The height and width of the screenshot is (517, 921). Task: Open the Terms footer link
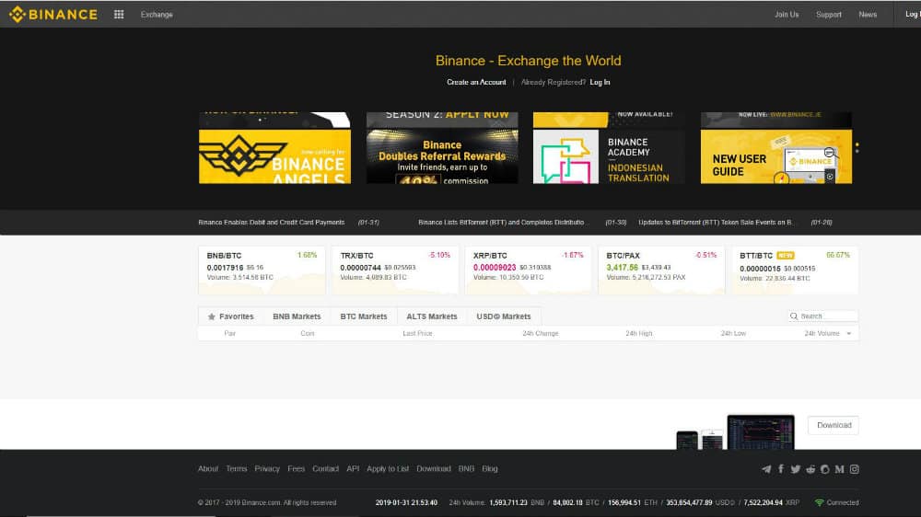[236, 469]
